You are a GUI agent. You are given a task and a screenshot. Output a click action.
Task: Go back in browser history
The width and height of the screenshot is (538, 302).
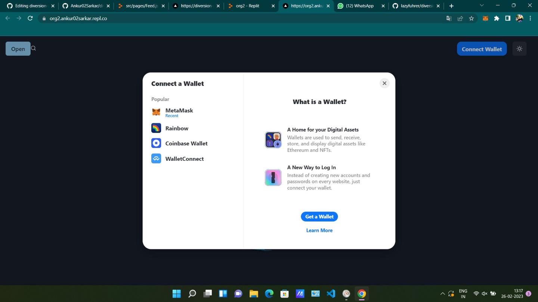(7, 18)
